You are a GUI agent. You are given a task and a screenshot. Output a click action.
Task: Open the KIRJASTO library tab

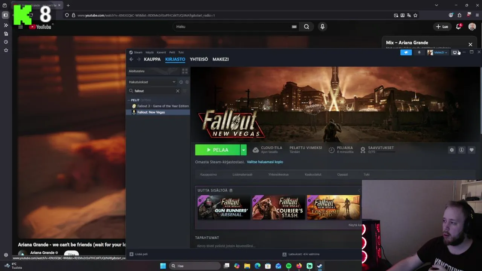pos(175,59)
